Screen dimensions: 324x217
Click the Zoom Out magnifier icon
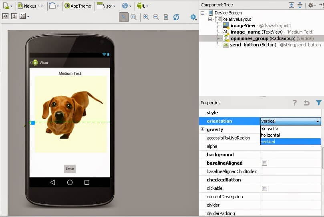[x=156, y=17]
